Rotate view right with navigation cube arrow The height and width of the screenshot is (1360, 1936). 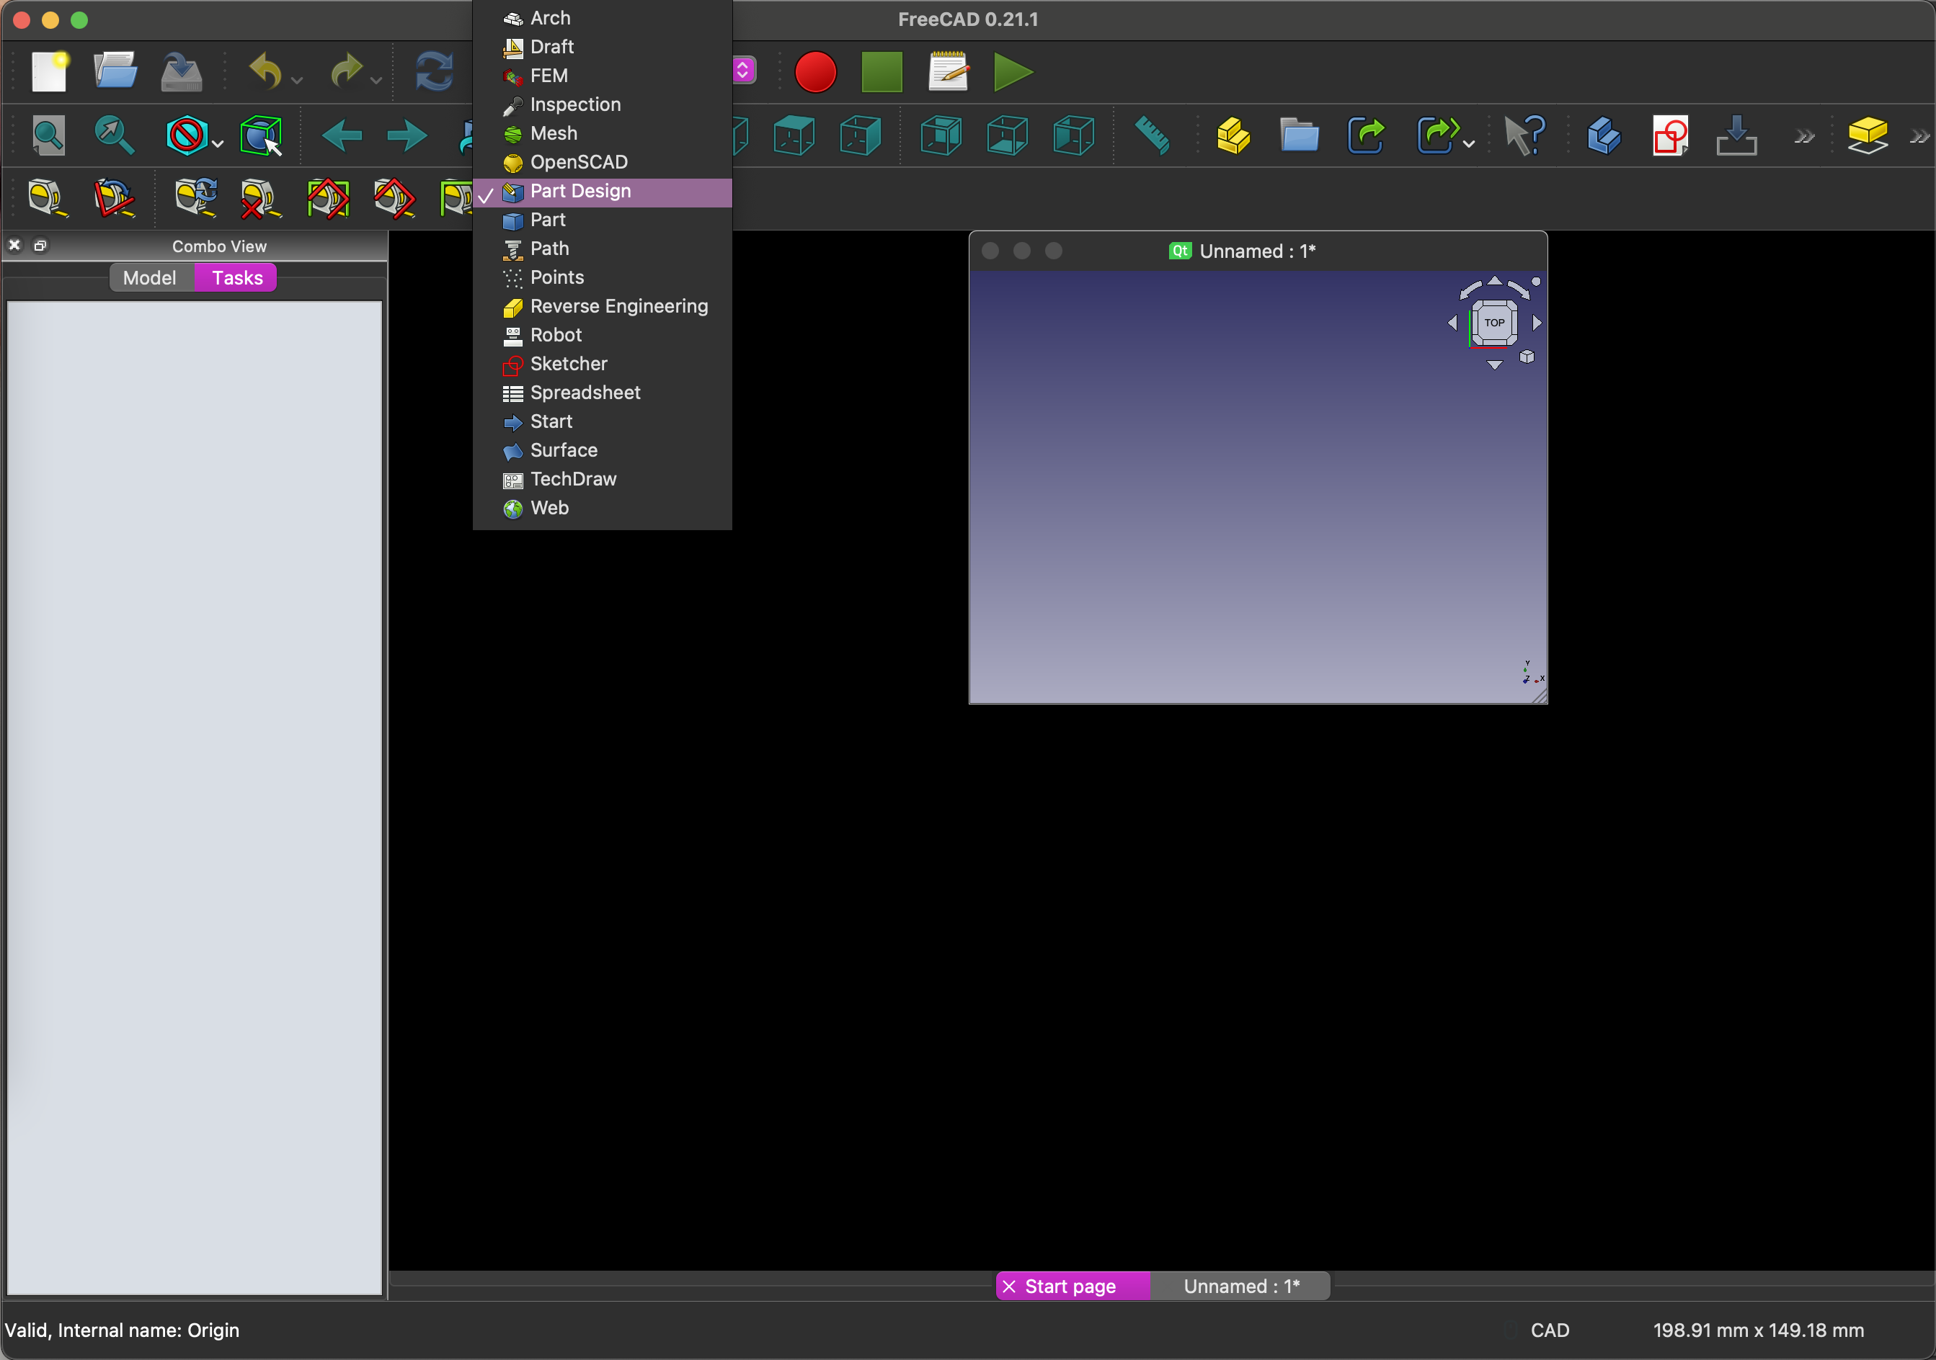1537,323
